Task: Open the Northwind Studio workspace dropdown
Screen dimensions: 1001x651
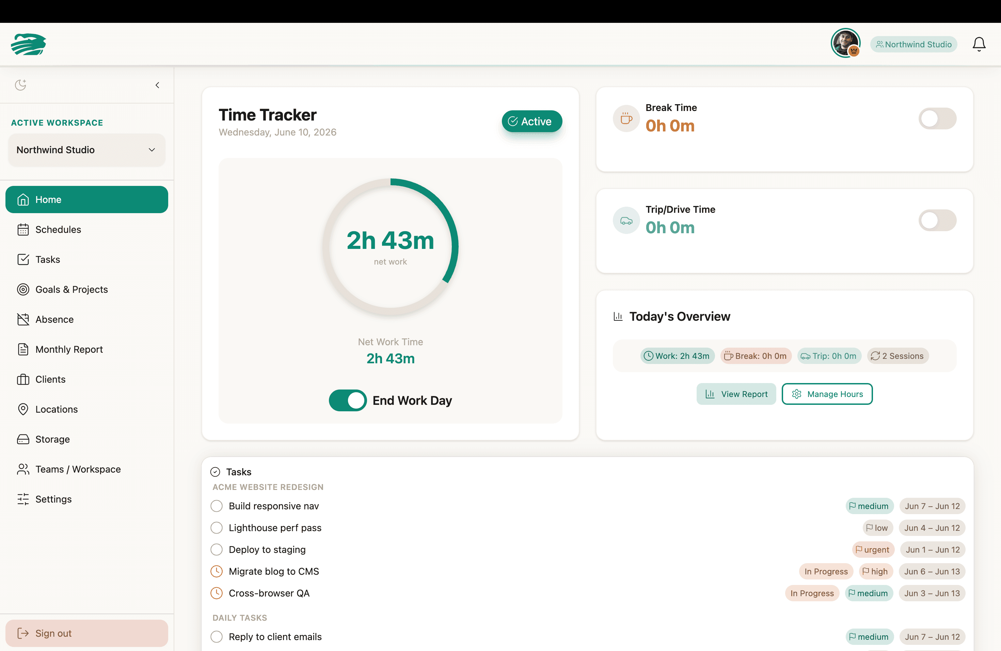Action: click(x=86, y=150)
